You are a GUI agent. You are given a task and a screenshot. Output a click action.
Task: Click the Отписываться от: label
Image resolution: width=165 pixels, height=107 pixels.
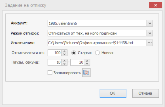(x=28, y=53)
